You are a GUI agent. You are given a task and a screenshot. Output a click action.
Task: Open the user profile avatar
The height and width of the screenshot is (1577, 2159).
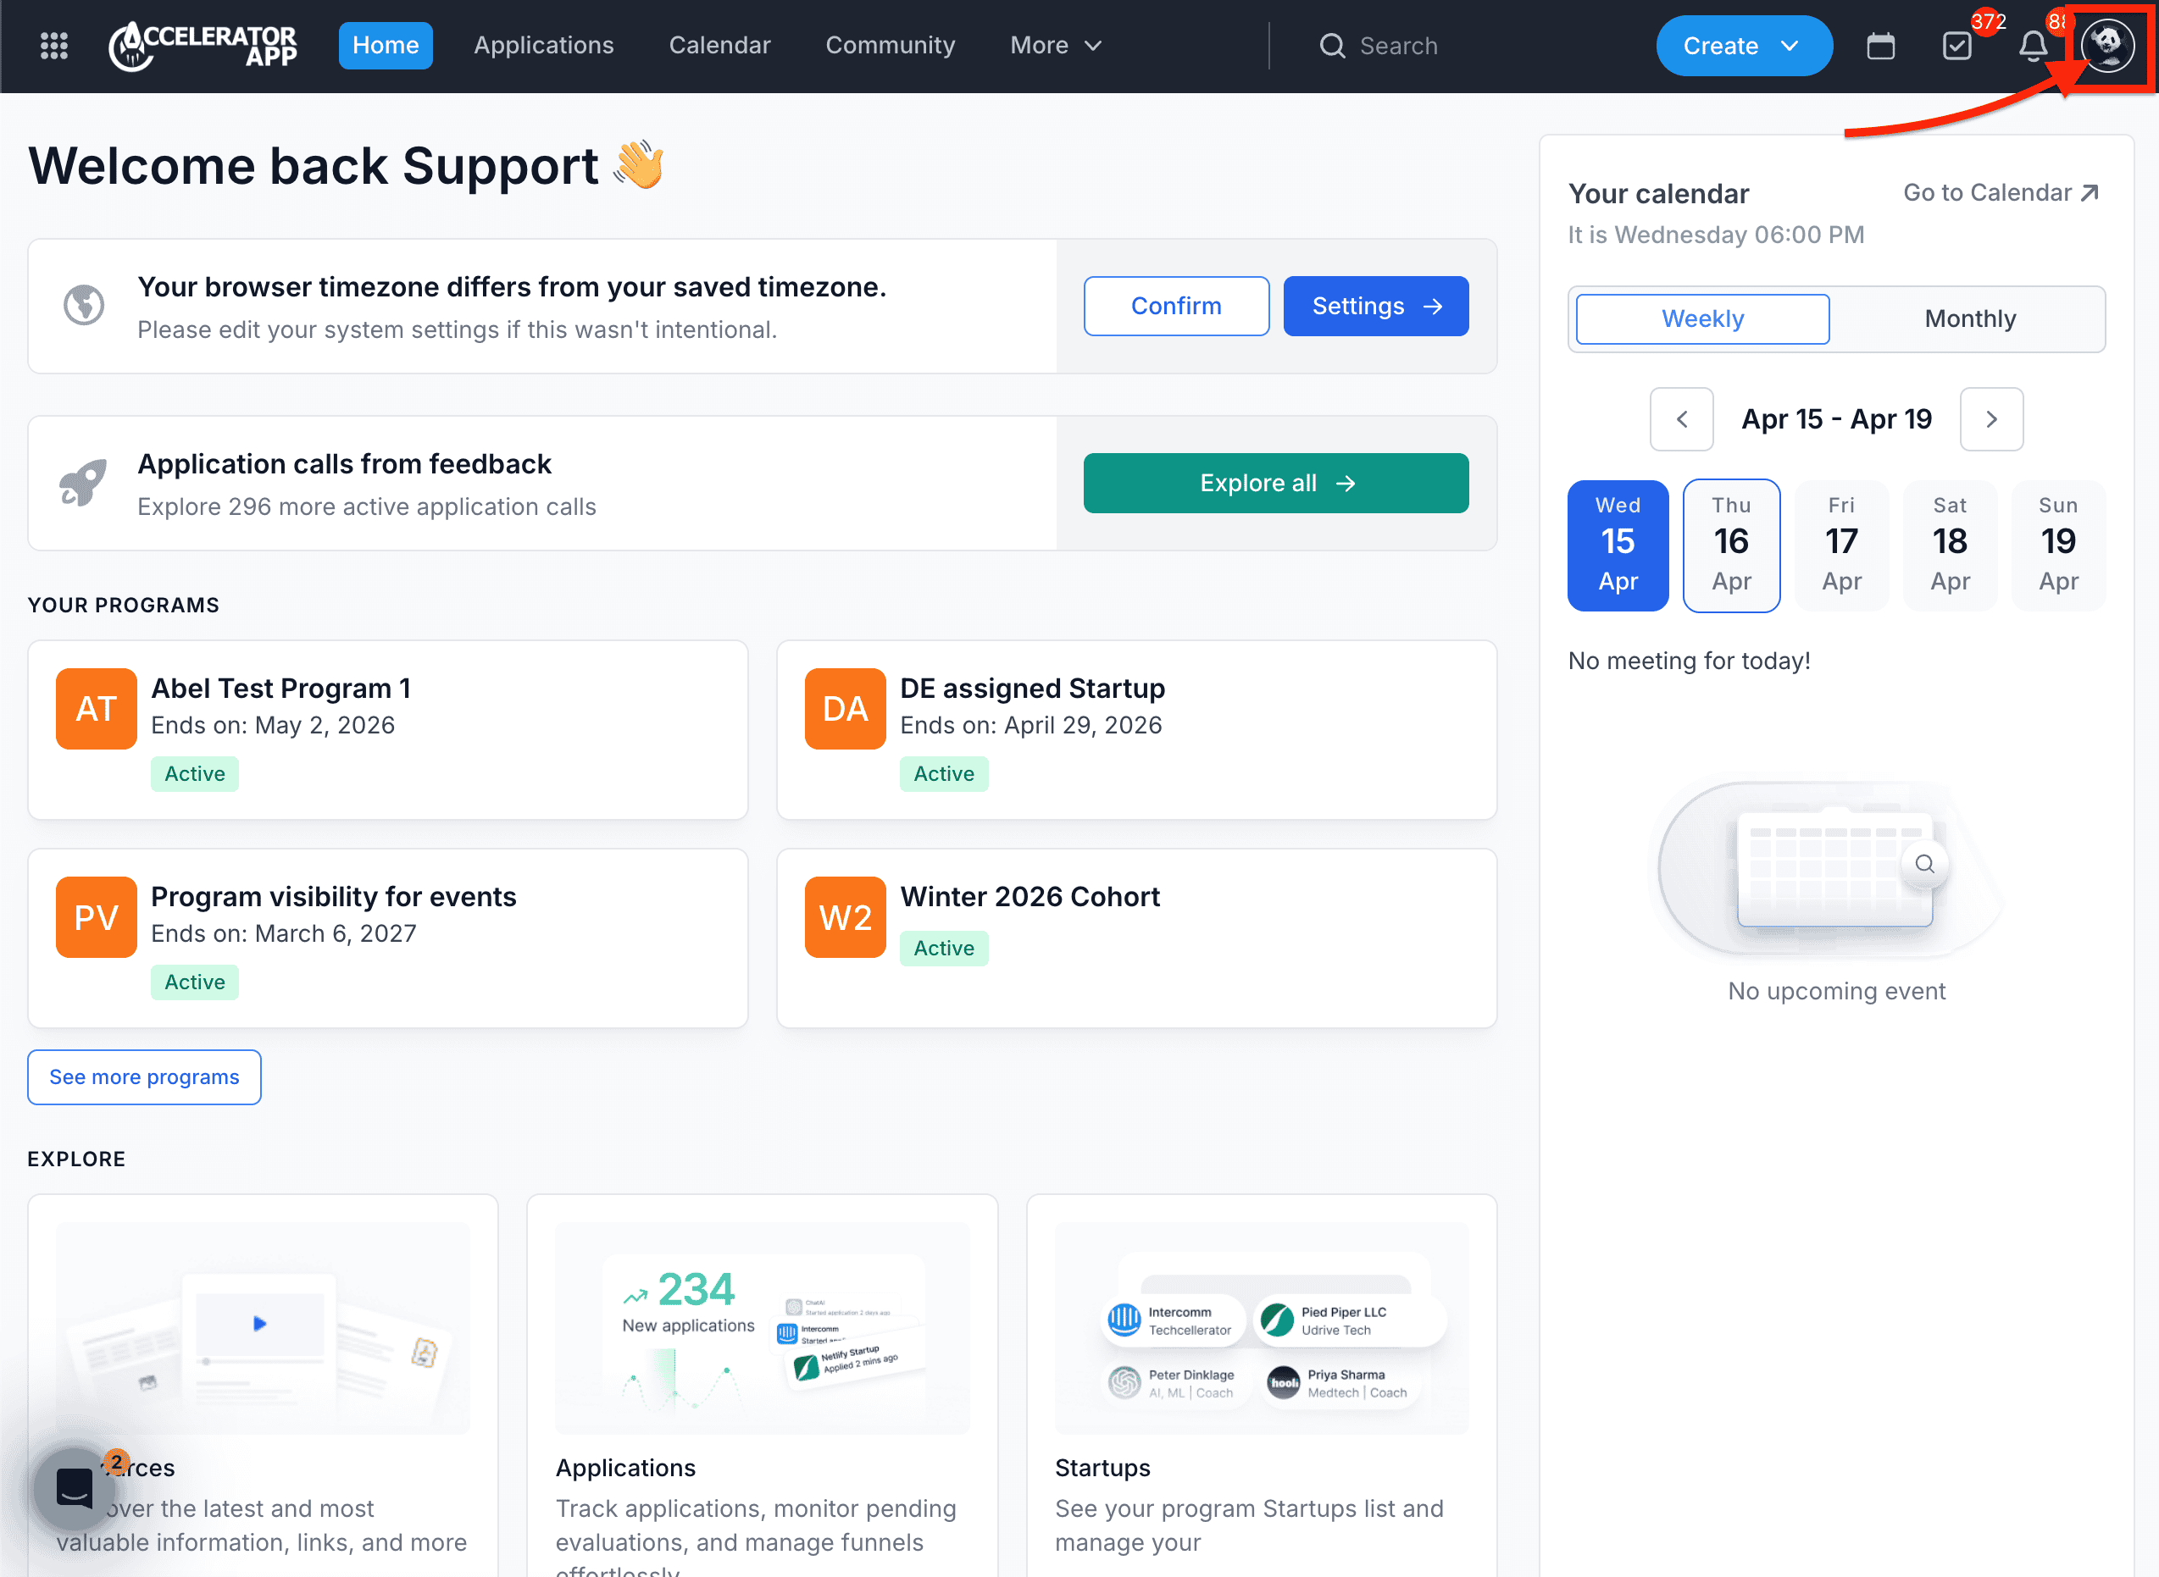2107,45
